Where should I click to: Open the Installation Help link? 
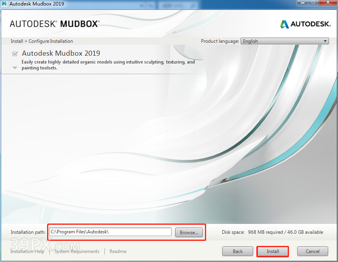(x=27, y=251)
